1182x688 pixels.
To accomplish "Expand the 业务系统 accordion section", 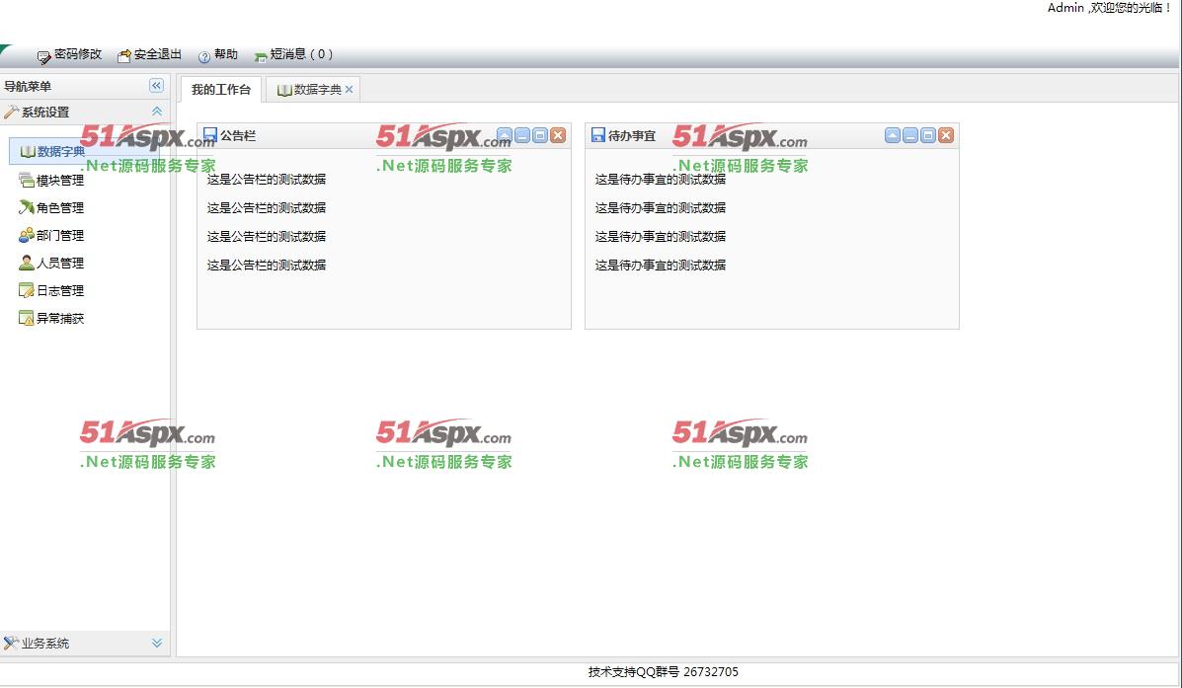I will click(157, 643).
